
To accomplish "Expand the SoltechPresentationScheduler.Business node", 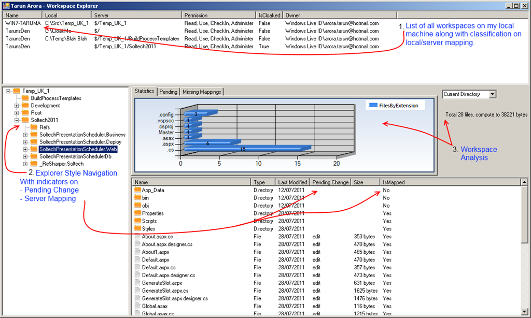I will coord(25,135).
